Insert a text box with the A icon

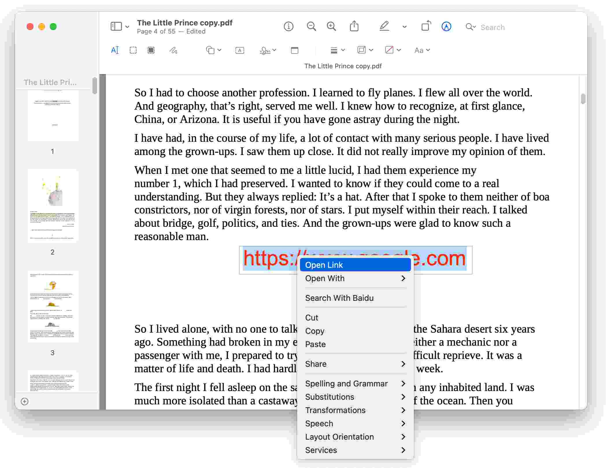click(240, 50)
